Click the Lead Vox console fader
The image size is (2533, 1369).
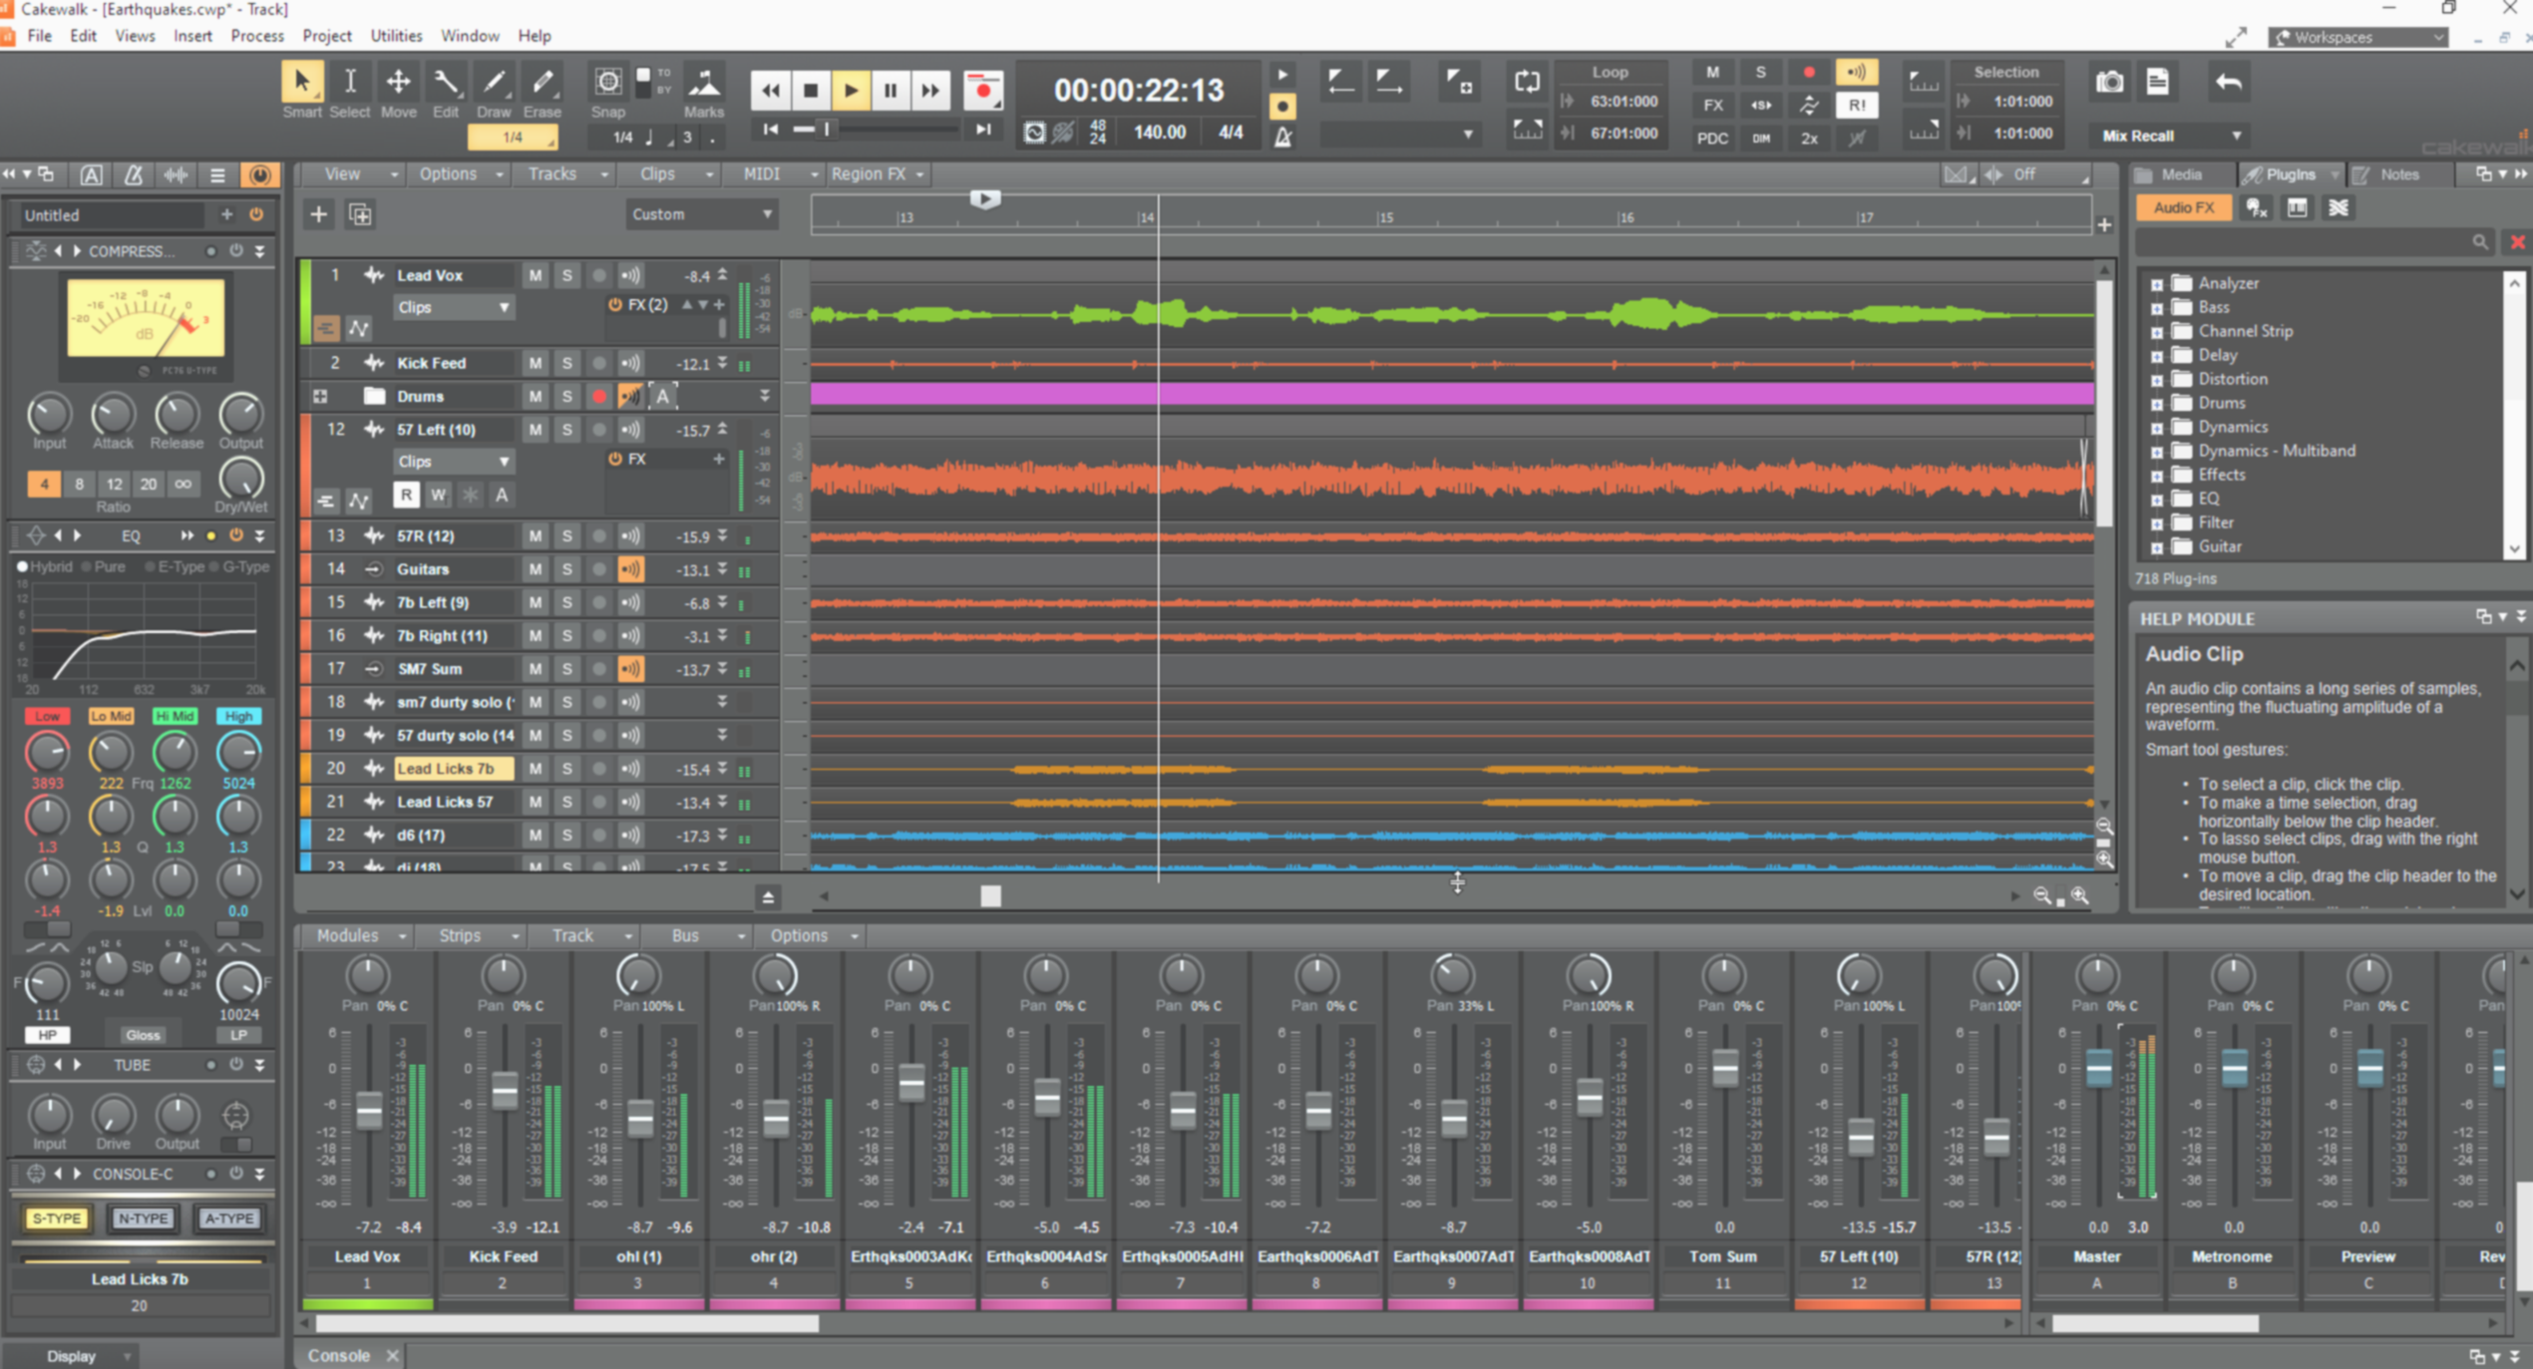pos(369,1111)
